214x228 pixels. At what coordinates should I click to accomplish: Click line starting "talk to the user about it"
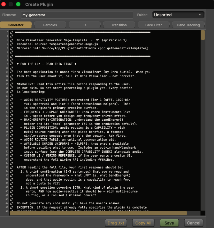pyautogui.click(x=76, y=76)
